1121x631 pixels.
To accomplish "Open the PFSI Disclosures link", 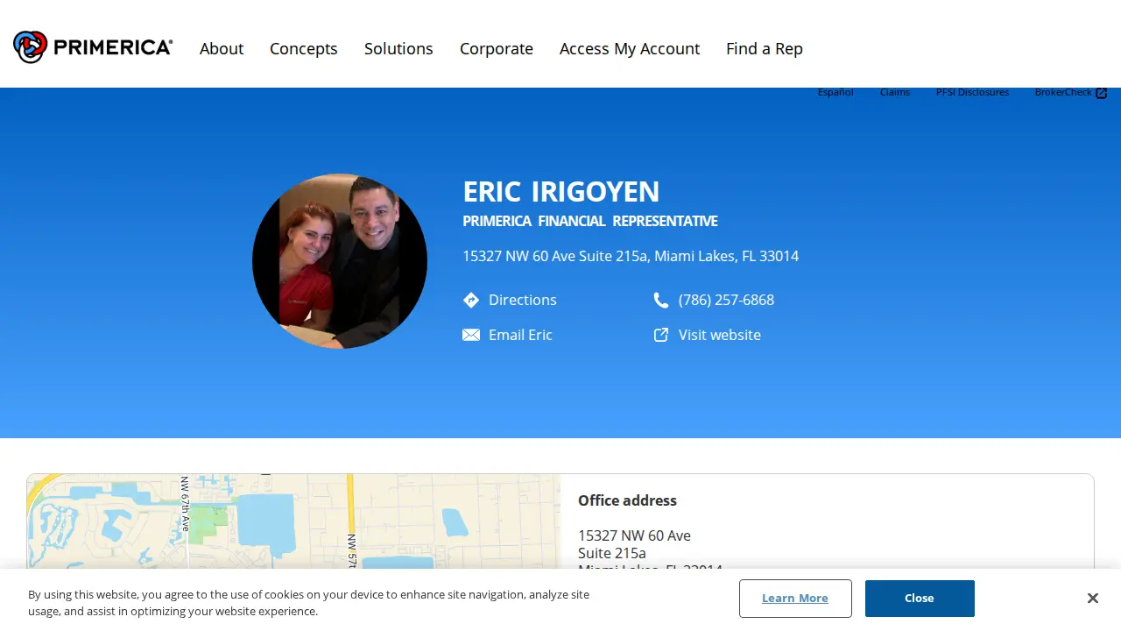I will point(972,92).
